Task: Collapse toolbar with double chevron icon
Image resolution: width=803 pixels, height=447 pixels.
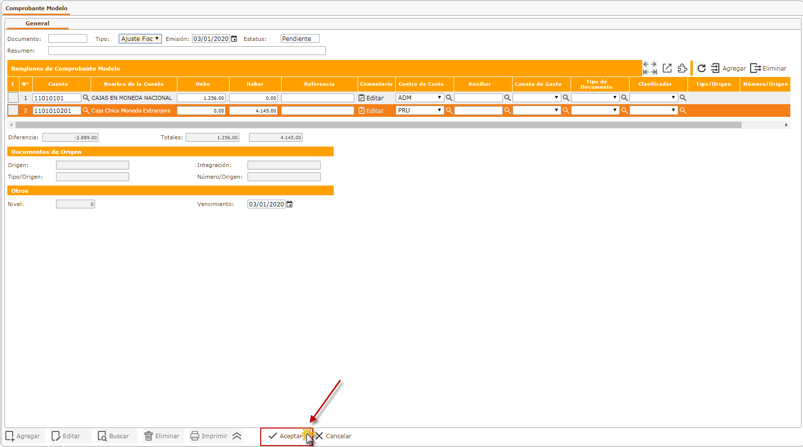Action: (237, 436)
